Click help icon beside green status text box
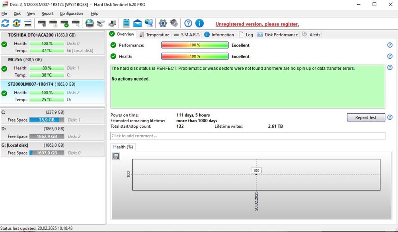The width and height of the screenshot is (398, 232). click(x=390, y=67)
